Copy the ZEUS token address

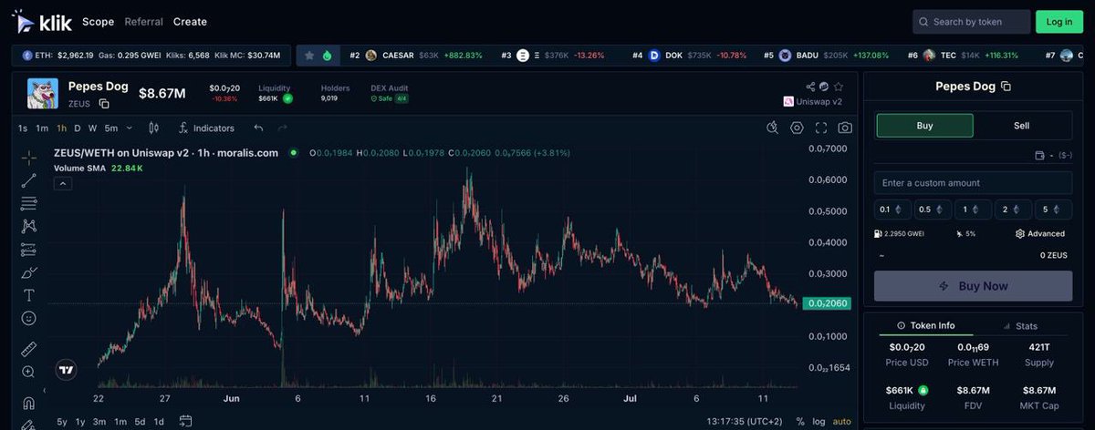104,104
